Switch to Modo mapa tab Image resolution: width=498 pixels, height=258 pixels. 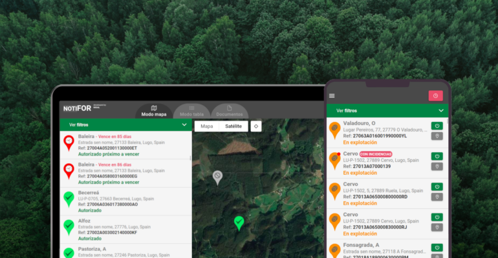[x=154, y=111]
